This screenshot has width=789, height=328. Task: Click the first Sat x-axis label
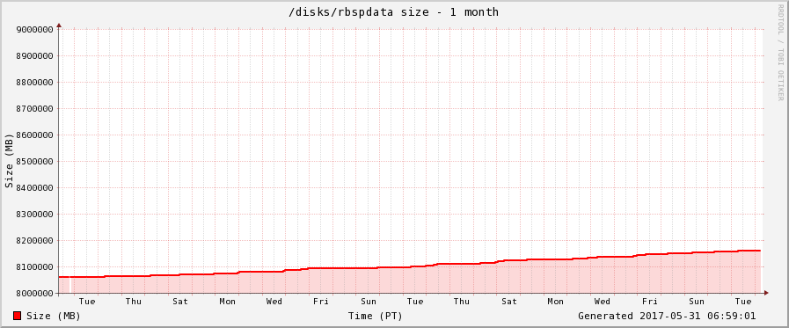point(180,302)
